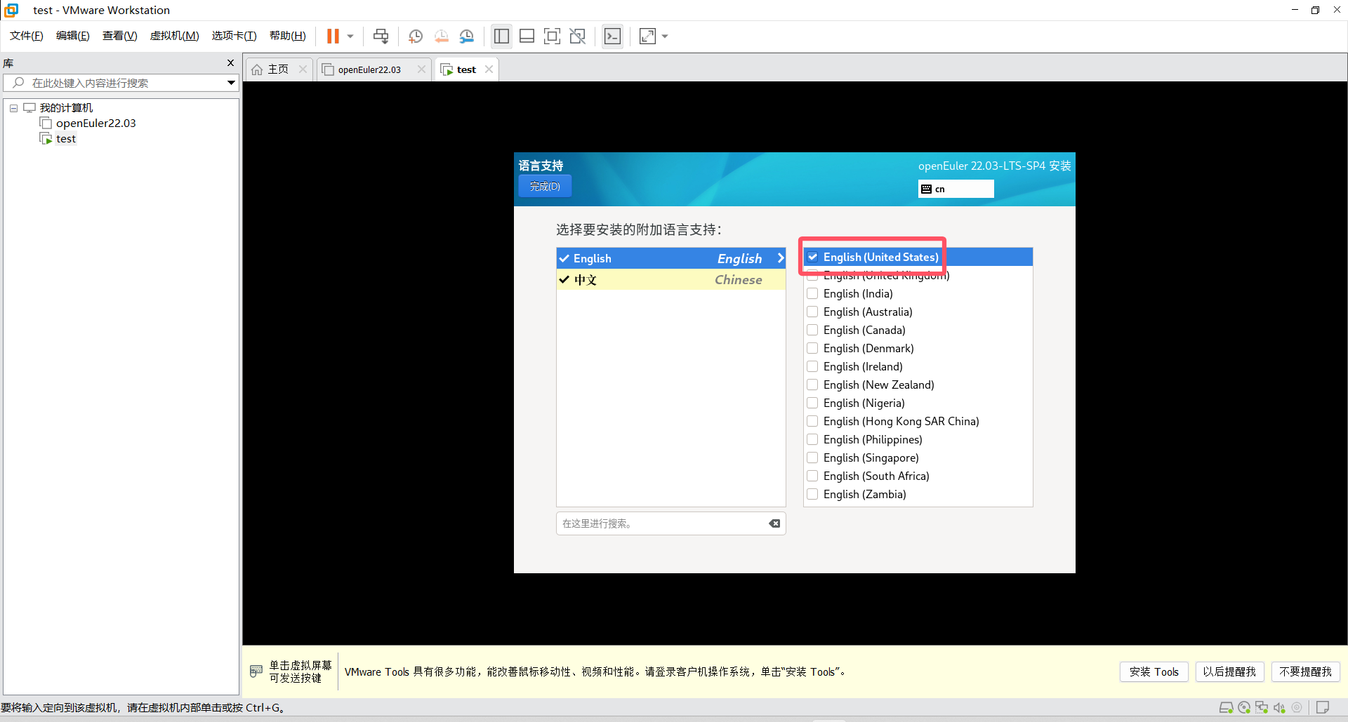This screenshot has width=1348, height=722.
Task: Check English (Philippines)
Action: [x=812, y=439]
